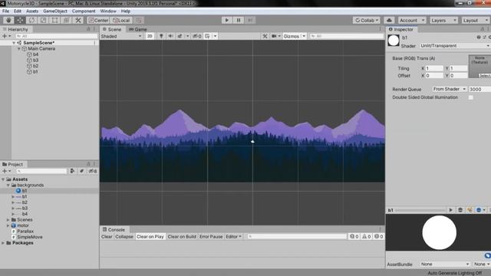Click the Scene view search field
491x276 pixels.
pos(346,36)
